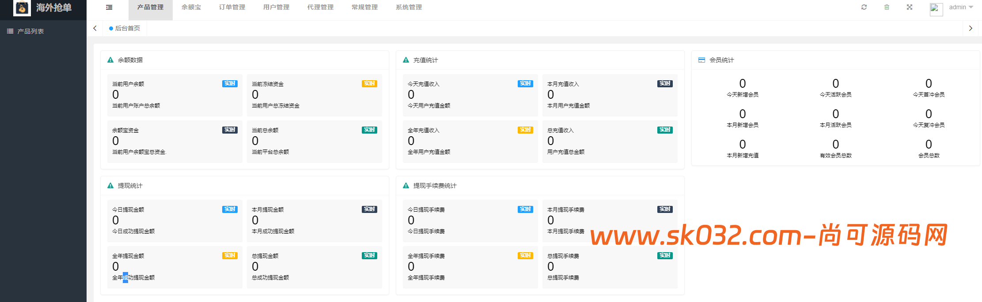This screenshot has height=302, width=982.
Task: Click the 今日成功提现金额 text
Action: point(133,231)
